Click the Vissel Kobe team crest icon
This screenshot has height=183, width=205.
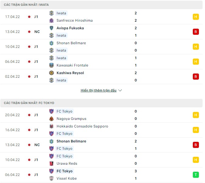point(51,178)
